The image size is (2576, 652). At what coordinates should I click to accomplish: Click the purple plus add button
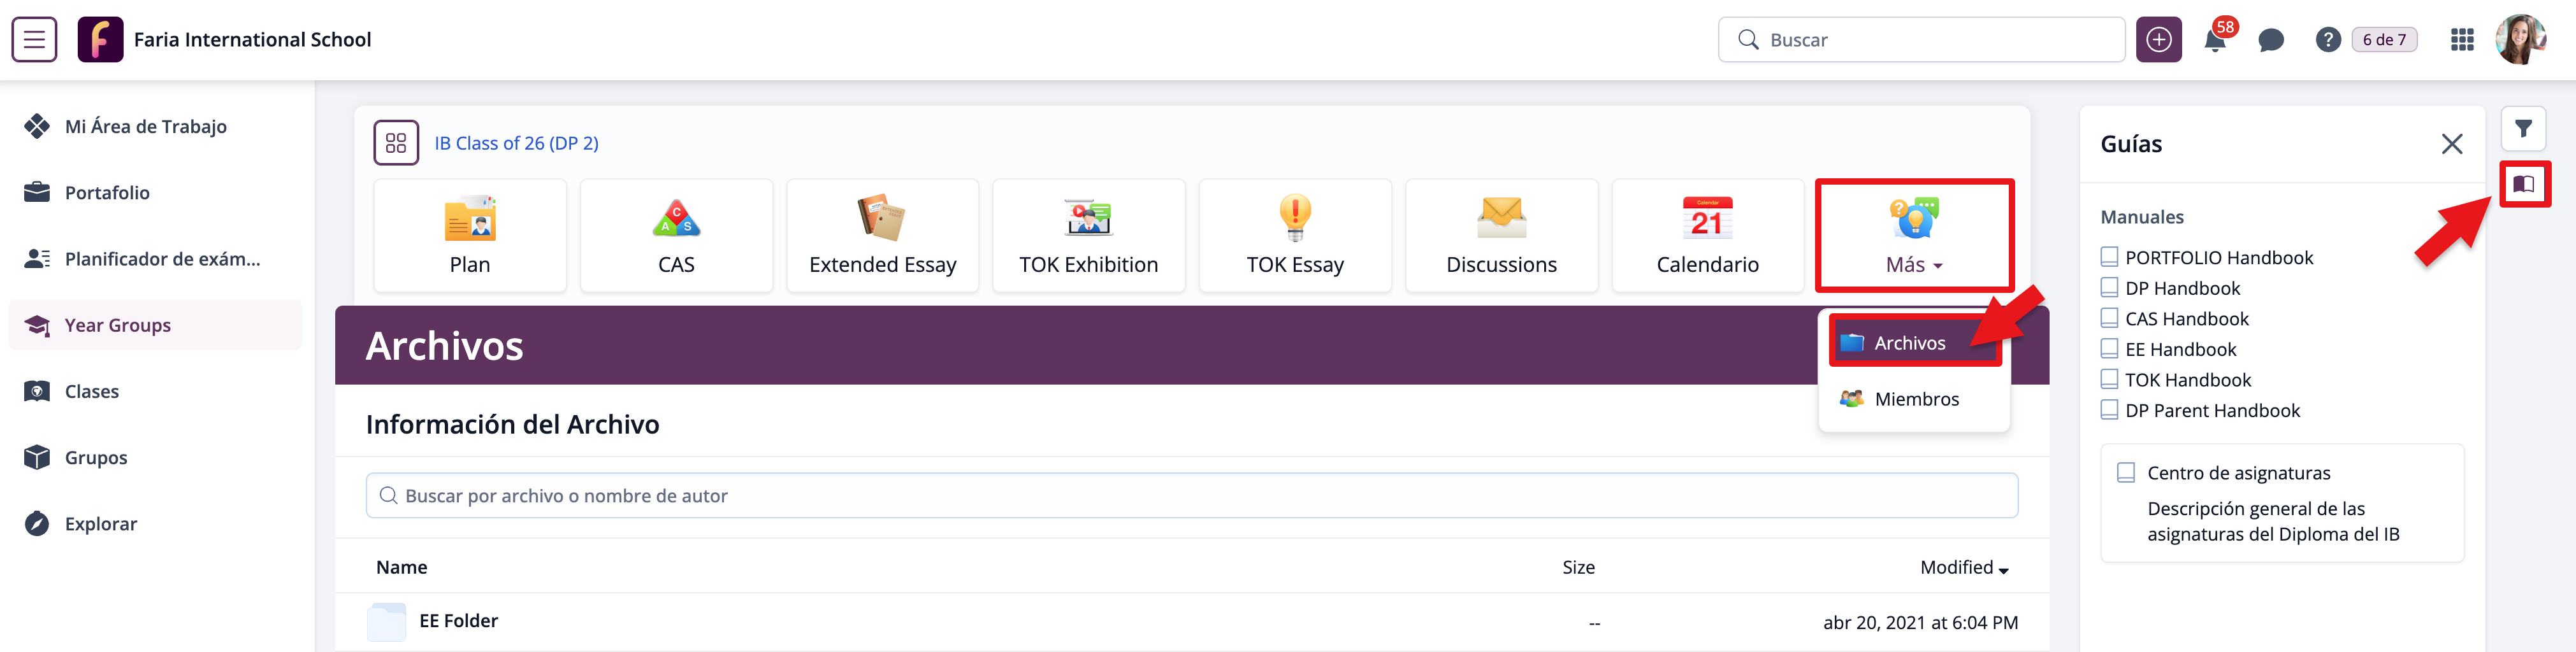click(x=2159, y=40)
